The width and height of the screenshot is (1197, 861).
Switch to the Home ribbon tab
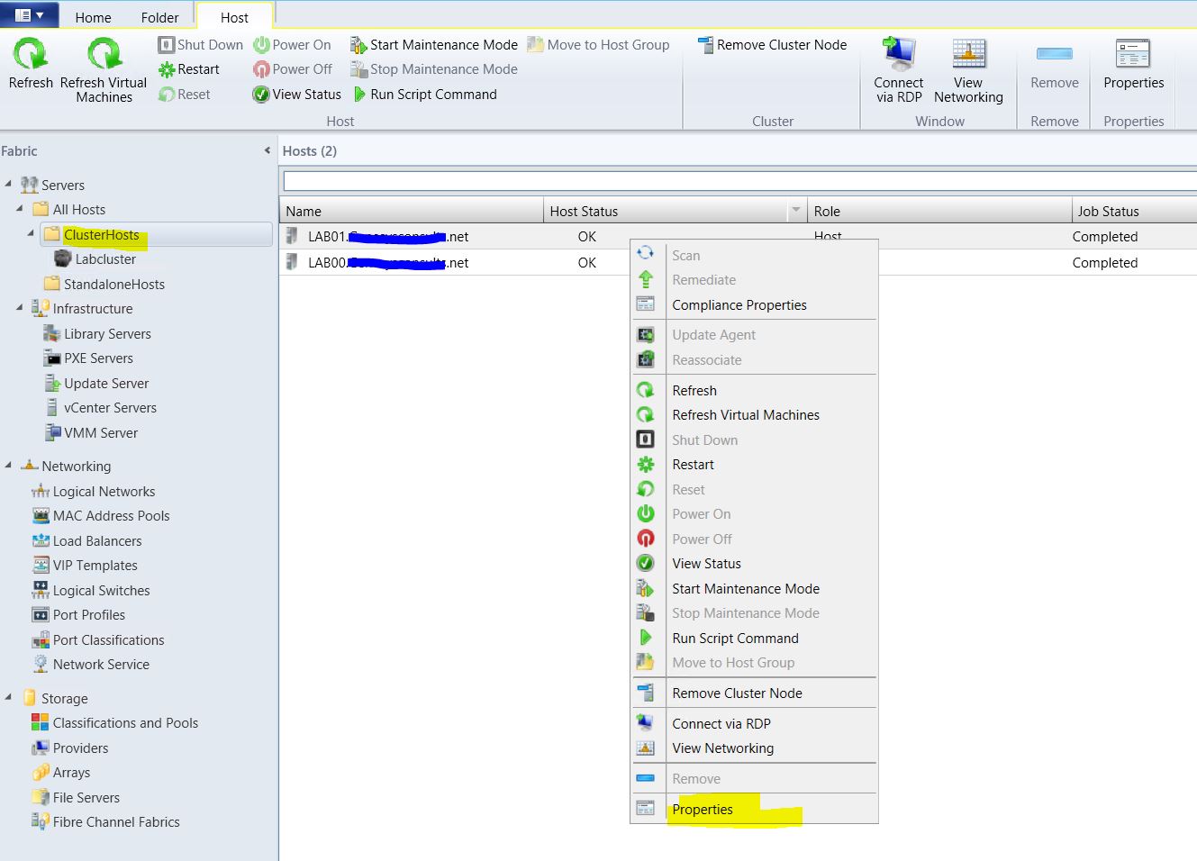[x=93, y=17]
